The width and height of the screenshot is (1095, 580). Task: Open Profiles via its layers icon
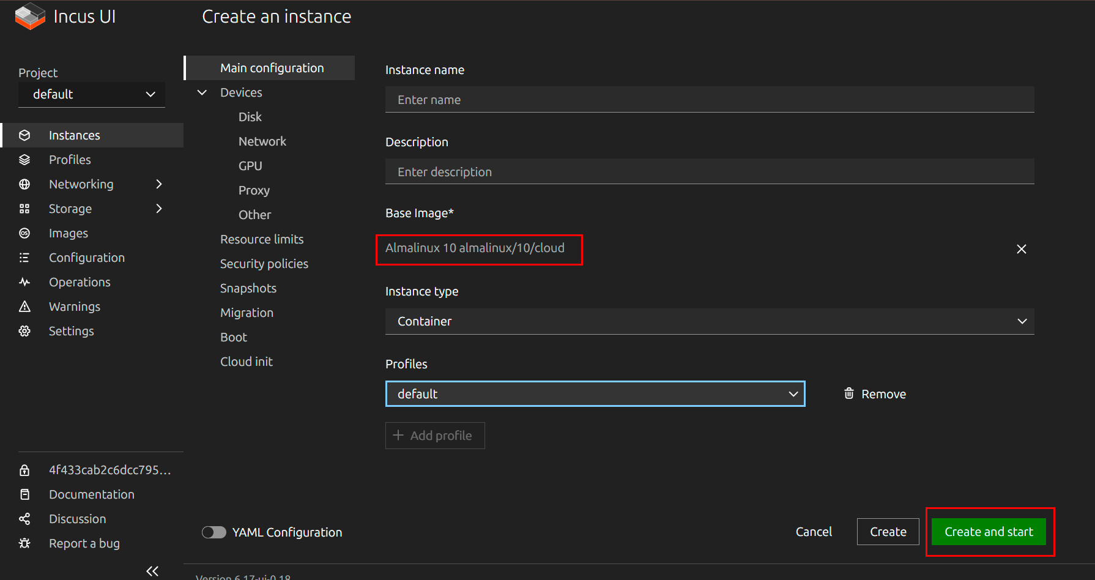[24, 160]
